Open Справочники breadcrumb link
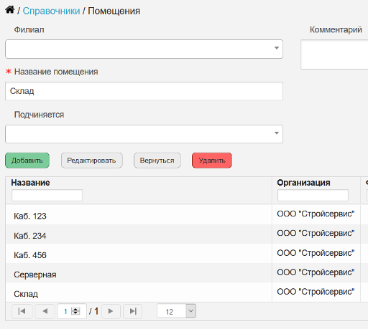368x329 pixels. 51,11
